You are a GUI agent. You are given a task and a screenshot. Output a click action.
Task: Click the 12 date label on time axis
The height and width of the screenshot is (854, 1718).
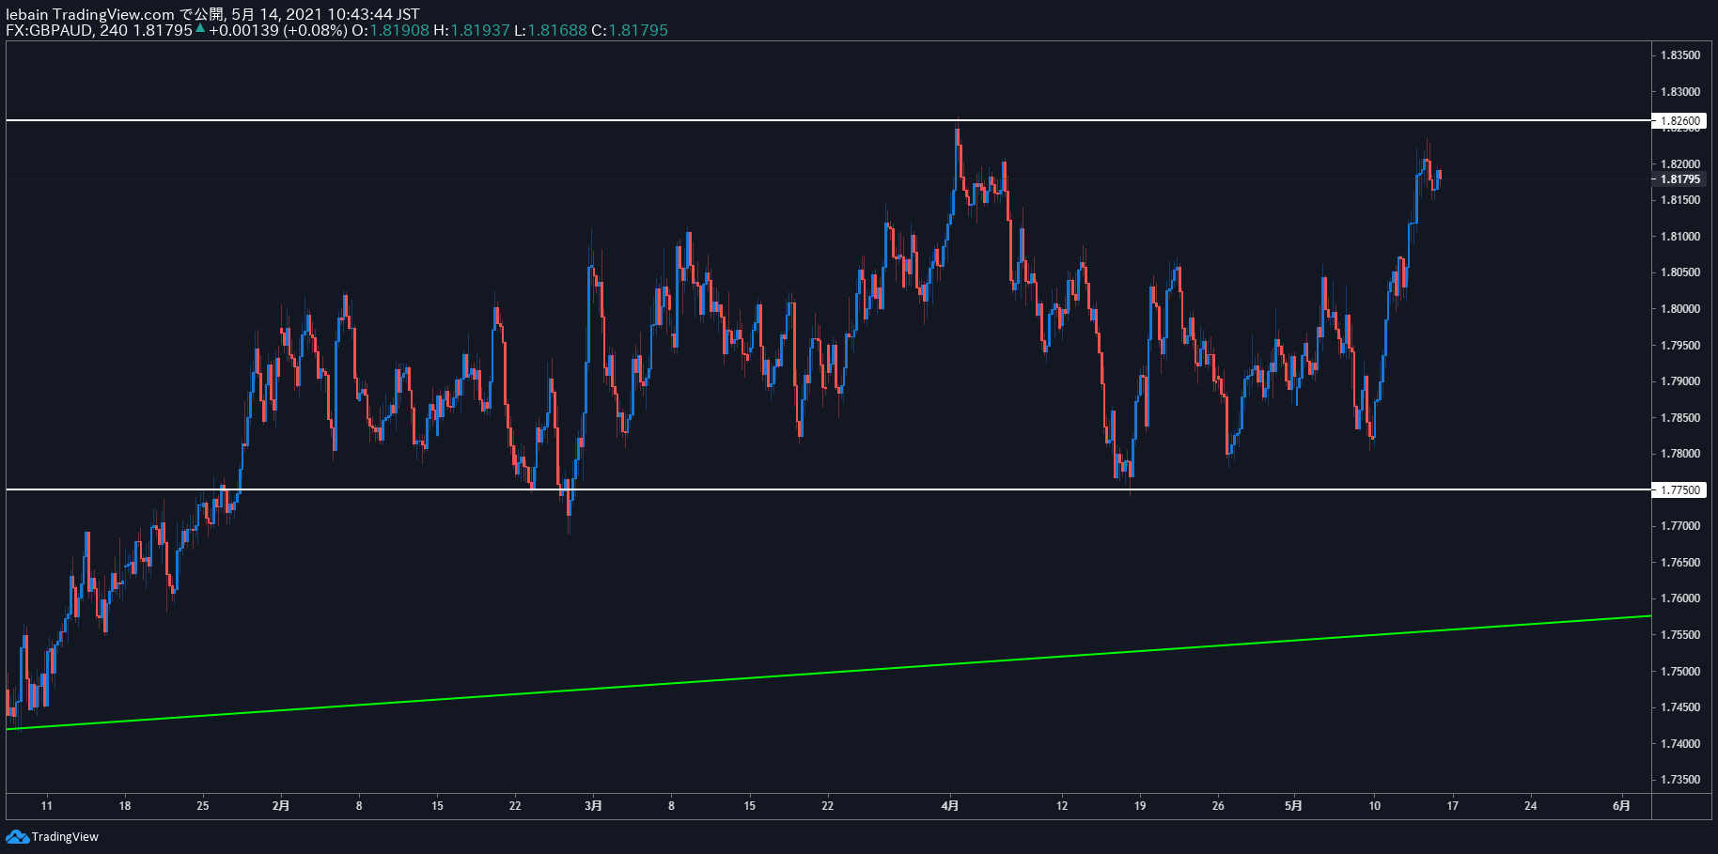pos(1062,806)
